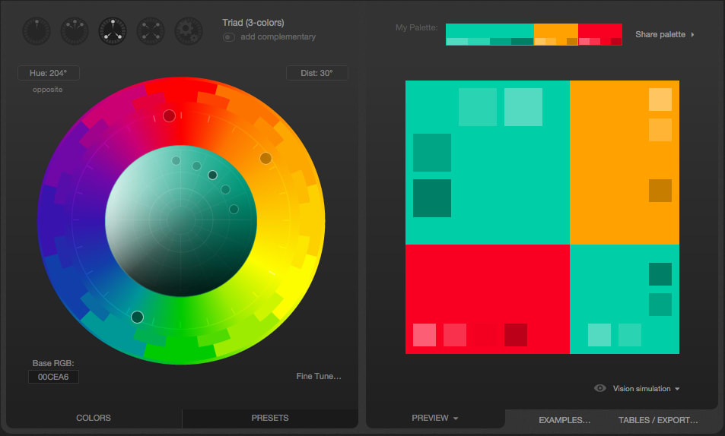Click the red segment in My Palette
The width and height of the screenshot is (725, 436).
pyautogui.click(x=600, y=35)
